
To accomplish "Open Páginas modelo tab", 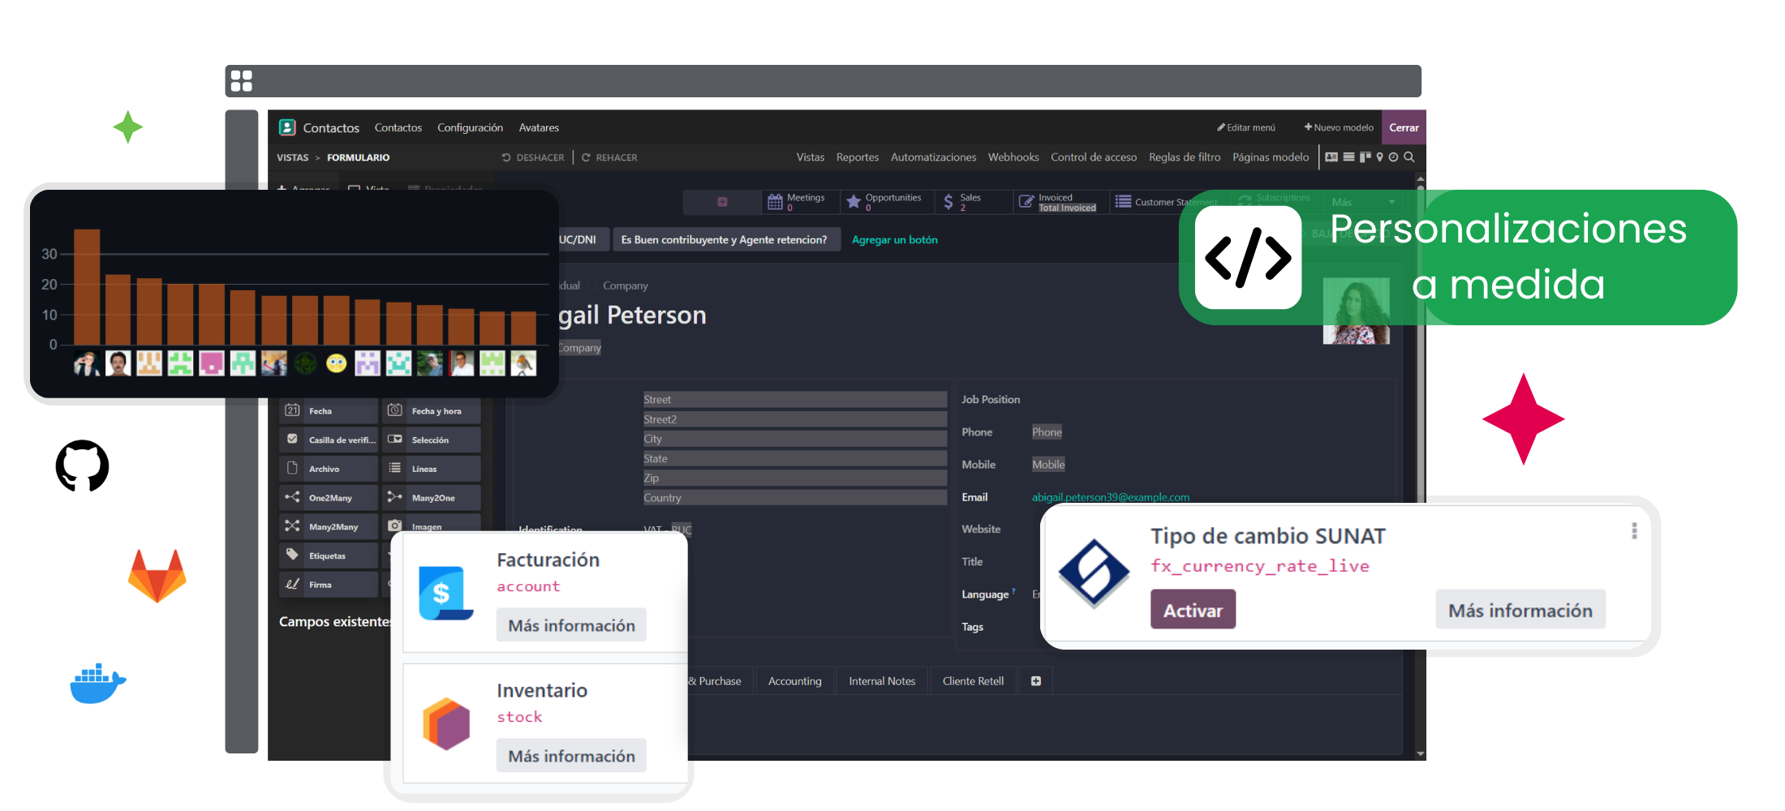I will [x=1271, y=157].
